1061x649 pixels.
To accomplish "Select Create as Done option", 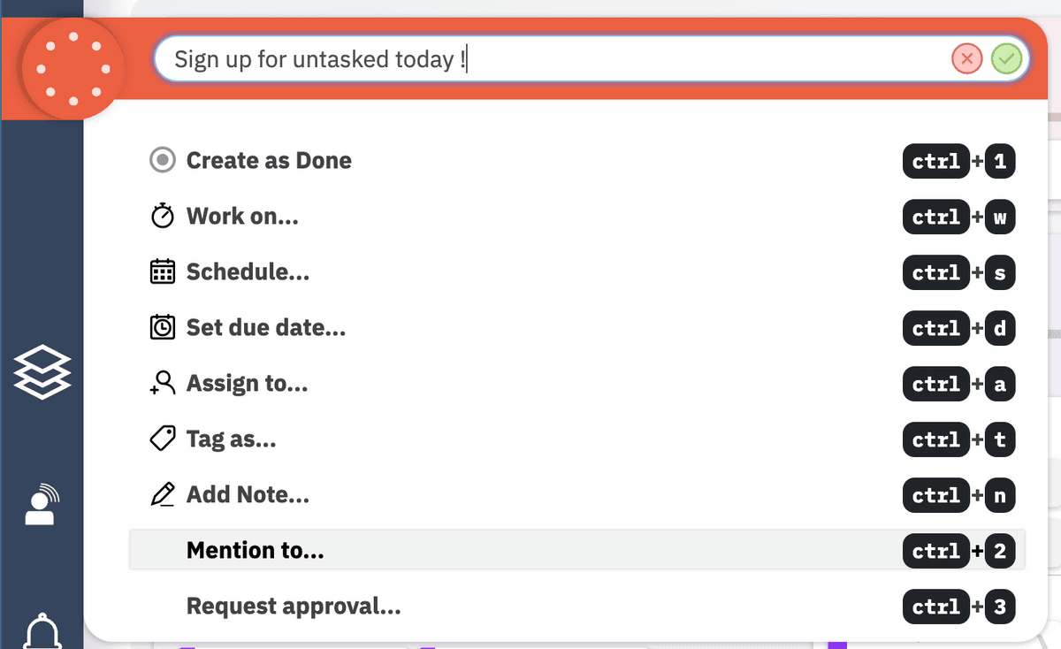I will 269,161.
